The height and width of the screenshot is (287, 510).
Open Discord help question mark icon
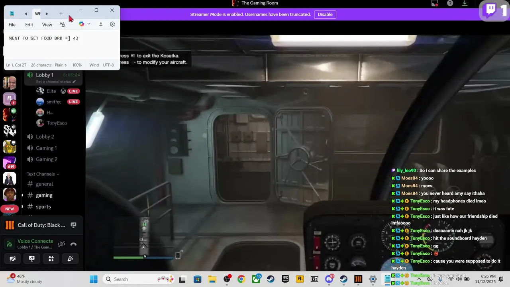[x=450, y=3]
